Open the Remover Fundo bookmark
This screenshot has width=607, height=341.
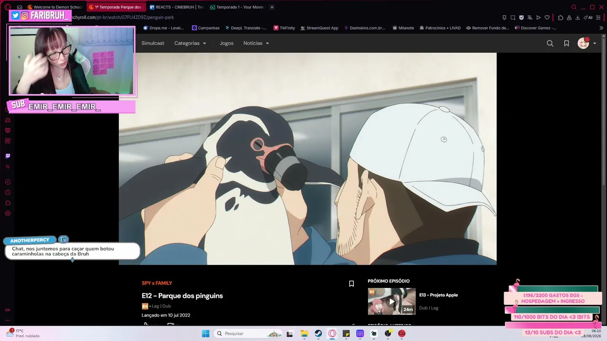pyautogui.click(x=487, y=28)
